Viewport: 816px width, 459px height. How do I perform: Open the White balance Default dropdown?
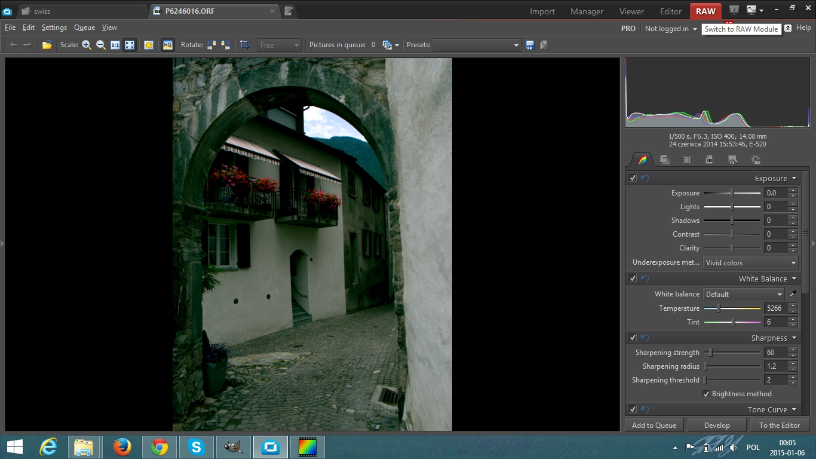[x=744, y=294]
